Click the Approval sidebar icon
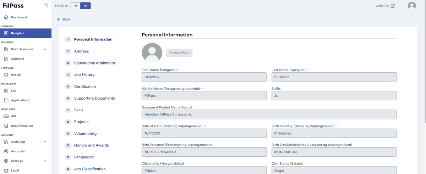Image resolution: width=426 pixels, height=174 pixels. point(6,59)
